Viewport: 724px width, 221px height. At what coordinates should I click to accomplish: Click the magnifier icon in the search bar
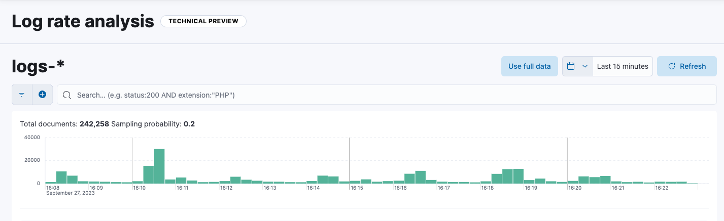click(x=66, y=95)
